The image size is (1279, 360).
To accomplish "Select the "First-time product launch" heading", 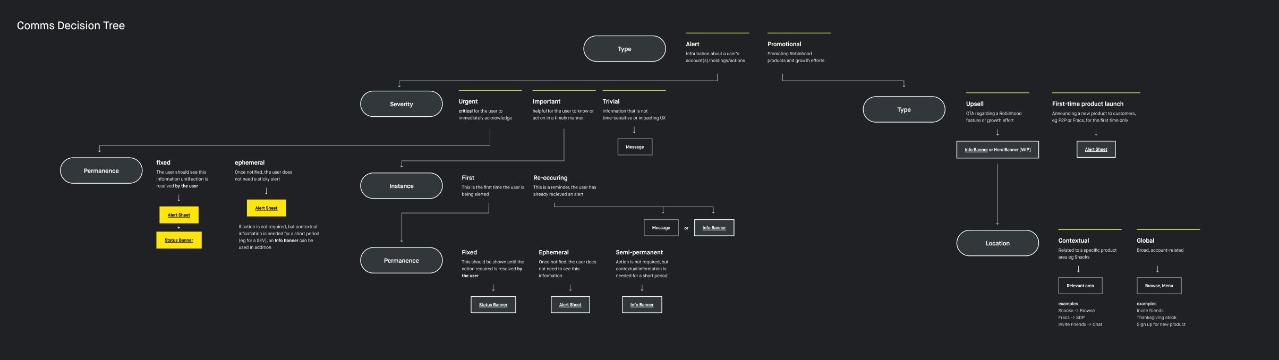I will click(x=1088, y=104).
